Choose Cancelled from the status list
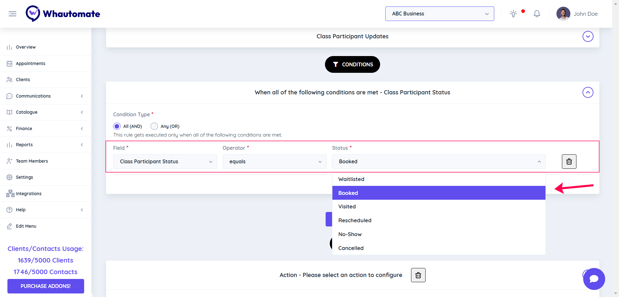The width and height of the screenshot is (619, 297). tap(351, 248)
